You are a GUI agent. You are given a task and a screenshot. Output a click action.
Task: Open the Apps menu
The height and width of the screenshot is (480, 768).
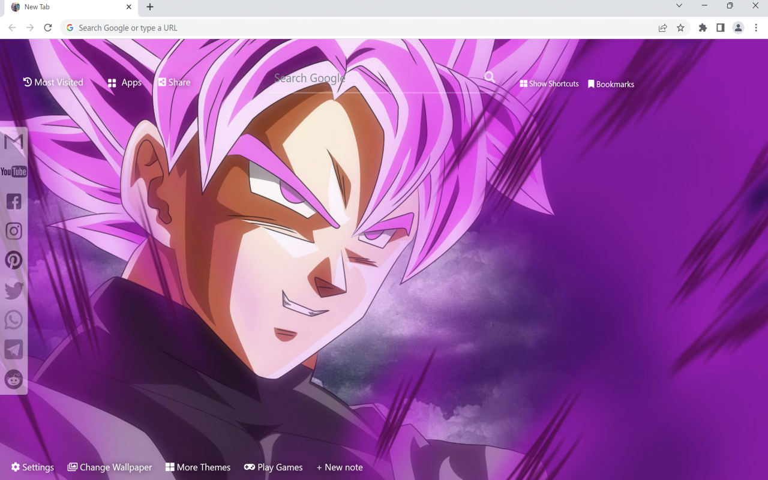pyautogui.click(x=124, y=83)
